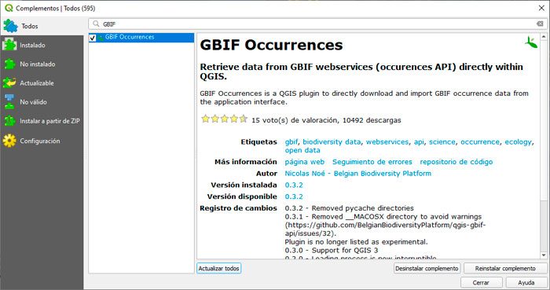Image resolution: width=550 pixels, height=290 pixels.
Task: Click the details scrollbar down arrow
Action: click(x=544, y=255)
